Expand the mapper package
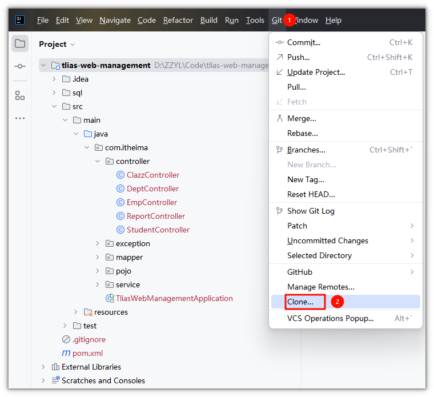Image resolution: width=434 pixels, height=397 pixels. click(x=98, y=257)
